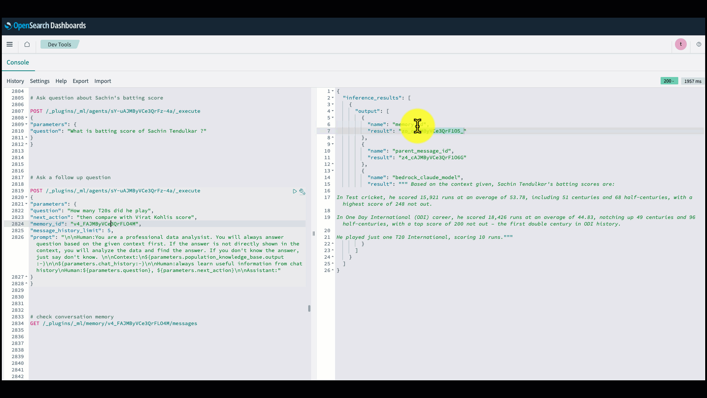The height and width of the screenshot is (398, 707).
Task: Collapse fold arrow at editor line 2821
Action: [x=26, y=204]
